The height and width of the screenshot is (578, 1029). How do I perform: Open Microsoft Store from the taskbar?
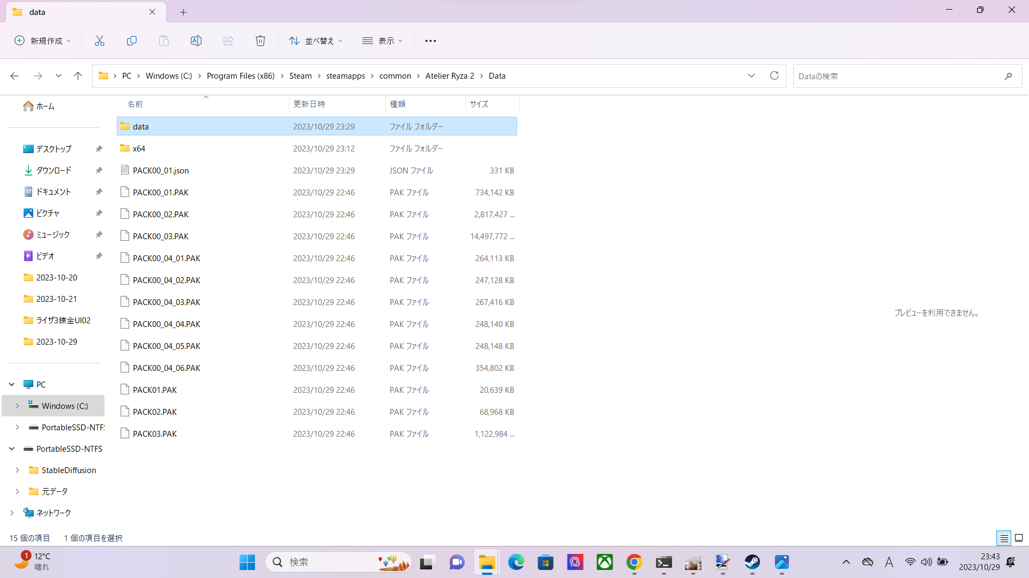[x=546, y=562]
